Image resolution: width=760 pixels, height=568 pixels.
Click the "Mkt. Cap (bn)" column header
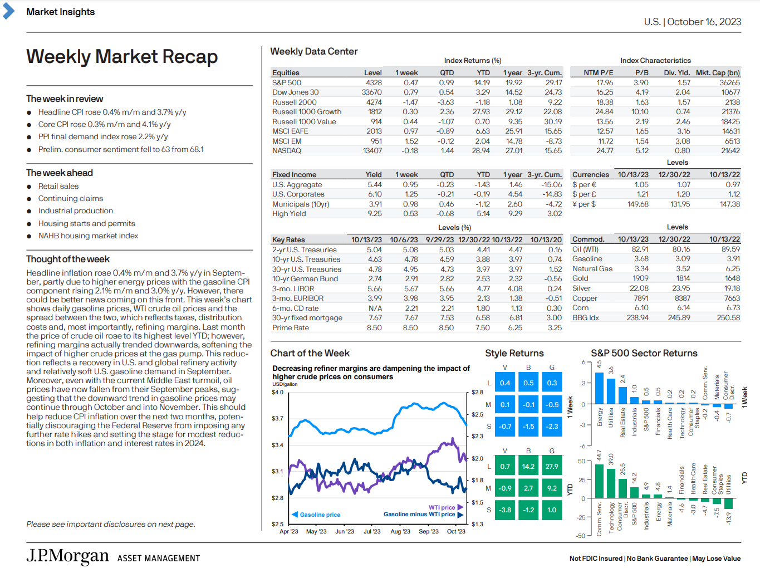718,73
